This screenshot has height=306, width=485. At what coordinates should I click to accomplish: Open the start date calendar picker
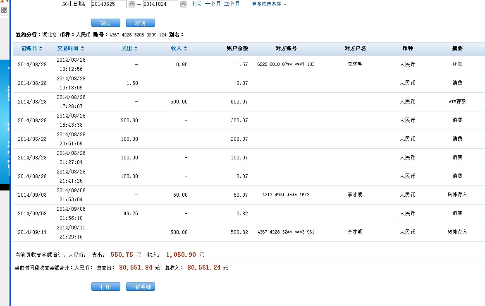pos(131,4)
